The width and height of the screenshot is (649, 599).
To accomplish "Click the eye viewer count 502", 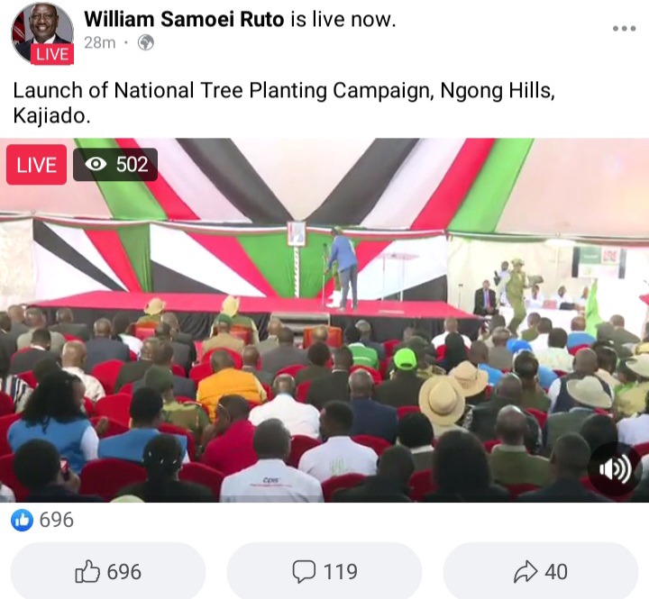I will [115, 165].
